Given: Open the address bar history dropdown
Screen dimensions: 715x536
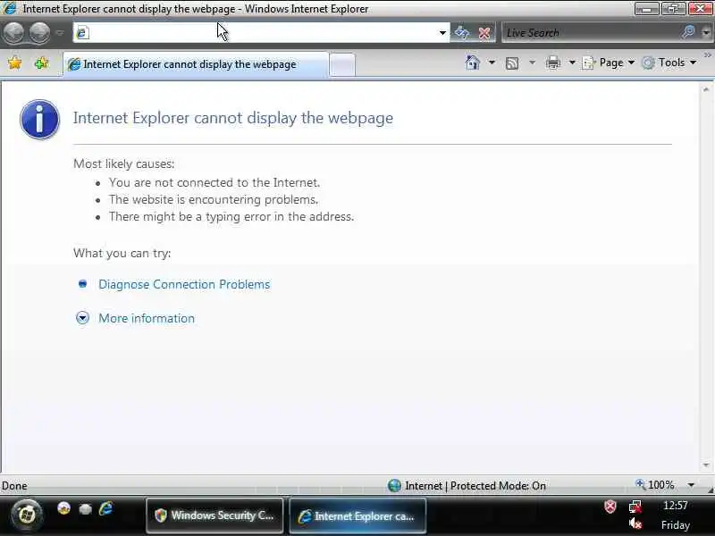Looking at the screenshot, I should click(442, 33).
